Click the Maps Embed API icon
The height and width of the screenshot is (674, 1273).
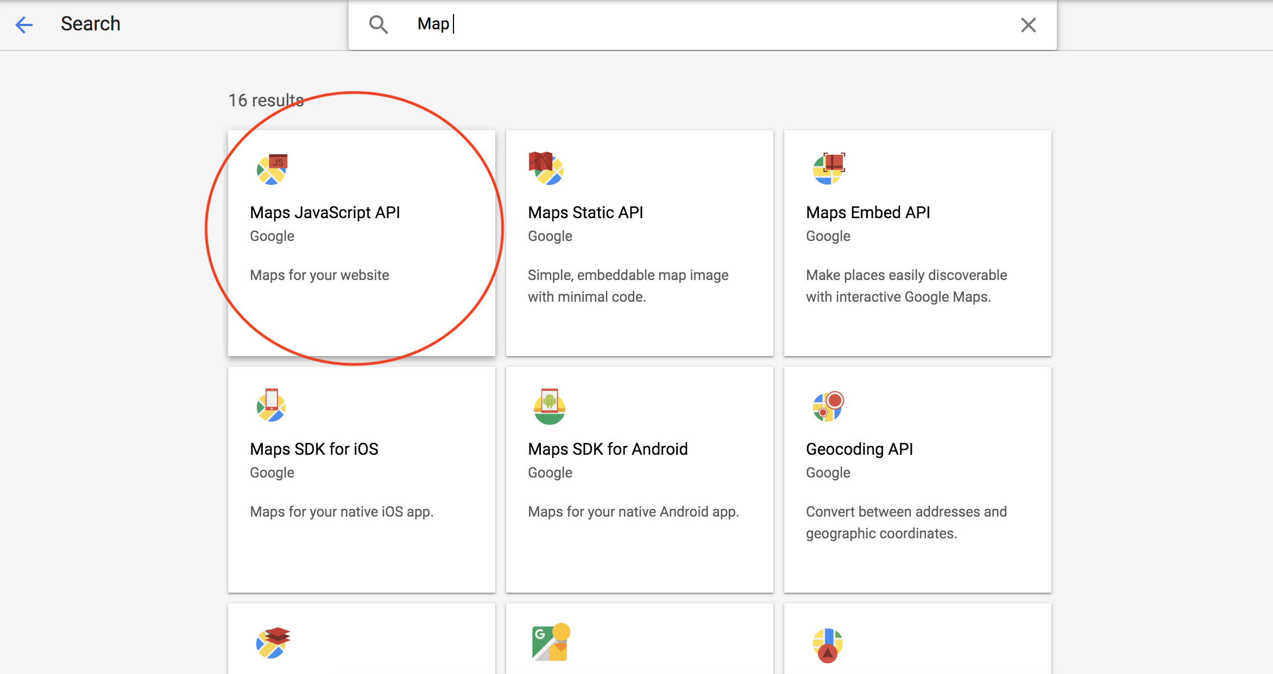click(829, 169)
